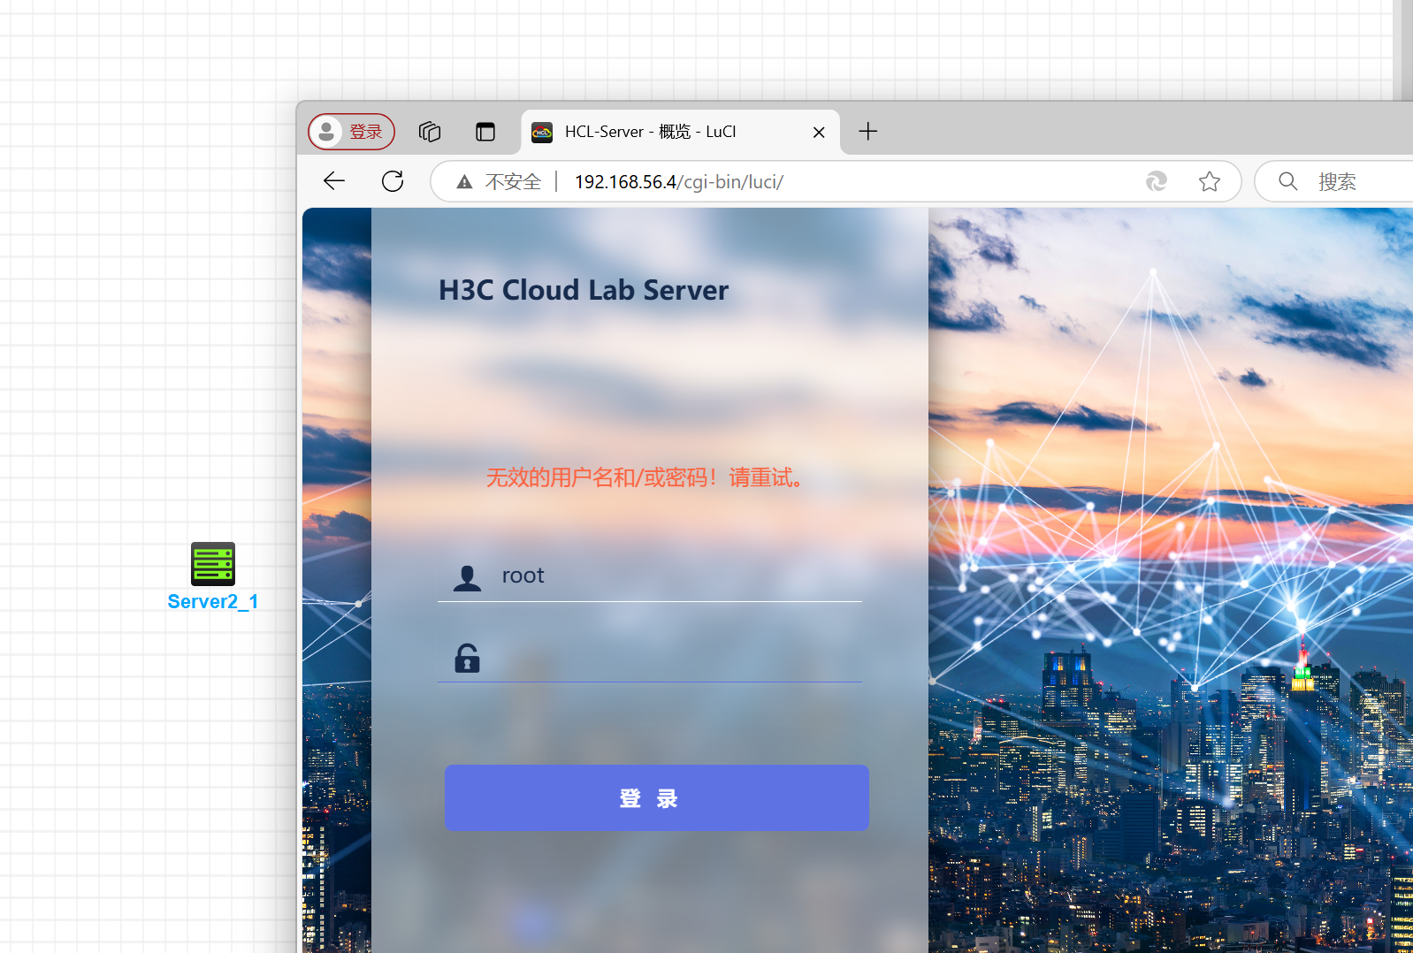
Task: Switch to the HCL-Server LuCI tab
Action: [680, 132]
